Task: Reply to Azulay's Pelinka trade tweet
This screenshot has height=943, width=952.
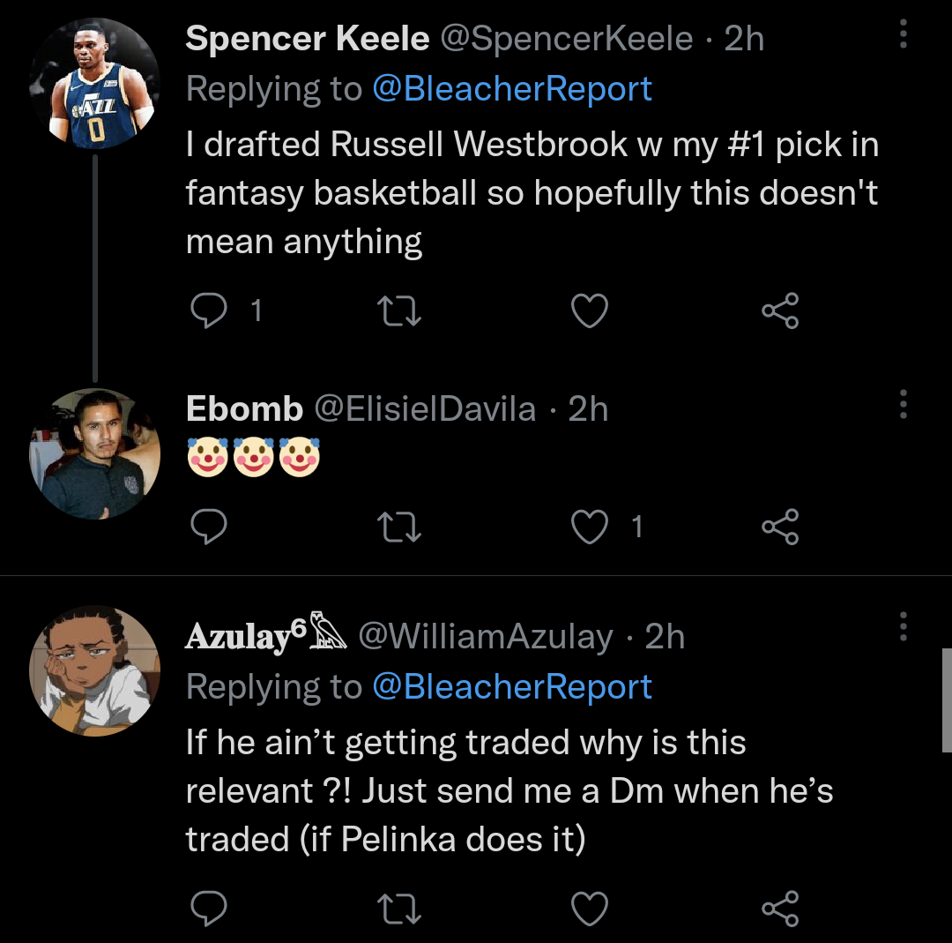Action: 209,909
